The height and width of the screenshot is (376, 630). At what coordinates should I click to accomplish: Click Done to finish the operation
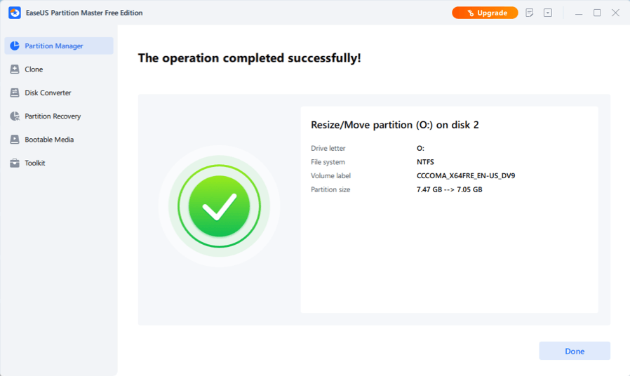pyautogui.click(x=574, y=351)
